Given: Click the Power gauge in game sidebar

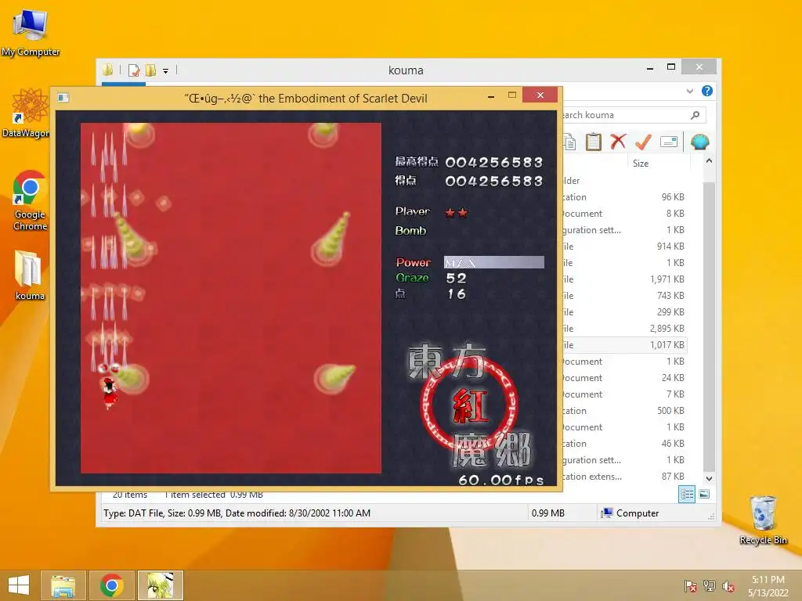Looking at the screenshot, I should pyautogui.click(x=493, y=263).
